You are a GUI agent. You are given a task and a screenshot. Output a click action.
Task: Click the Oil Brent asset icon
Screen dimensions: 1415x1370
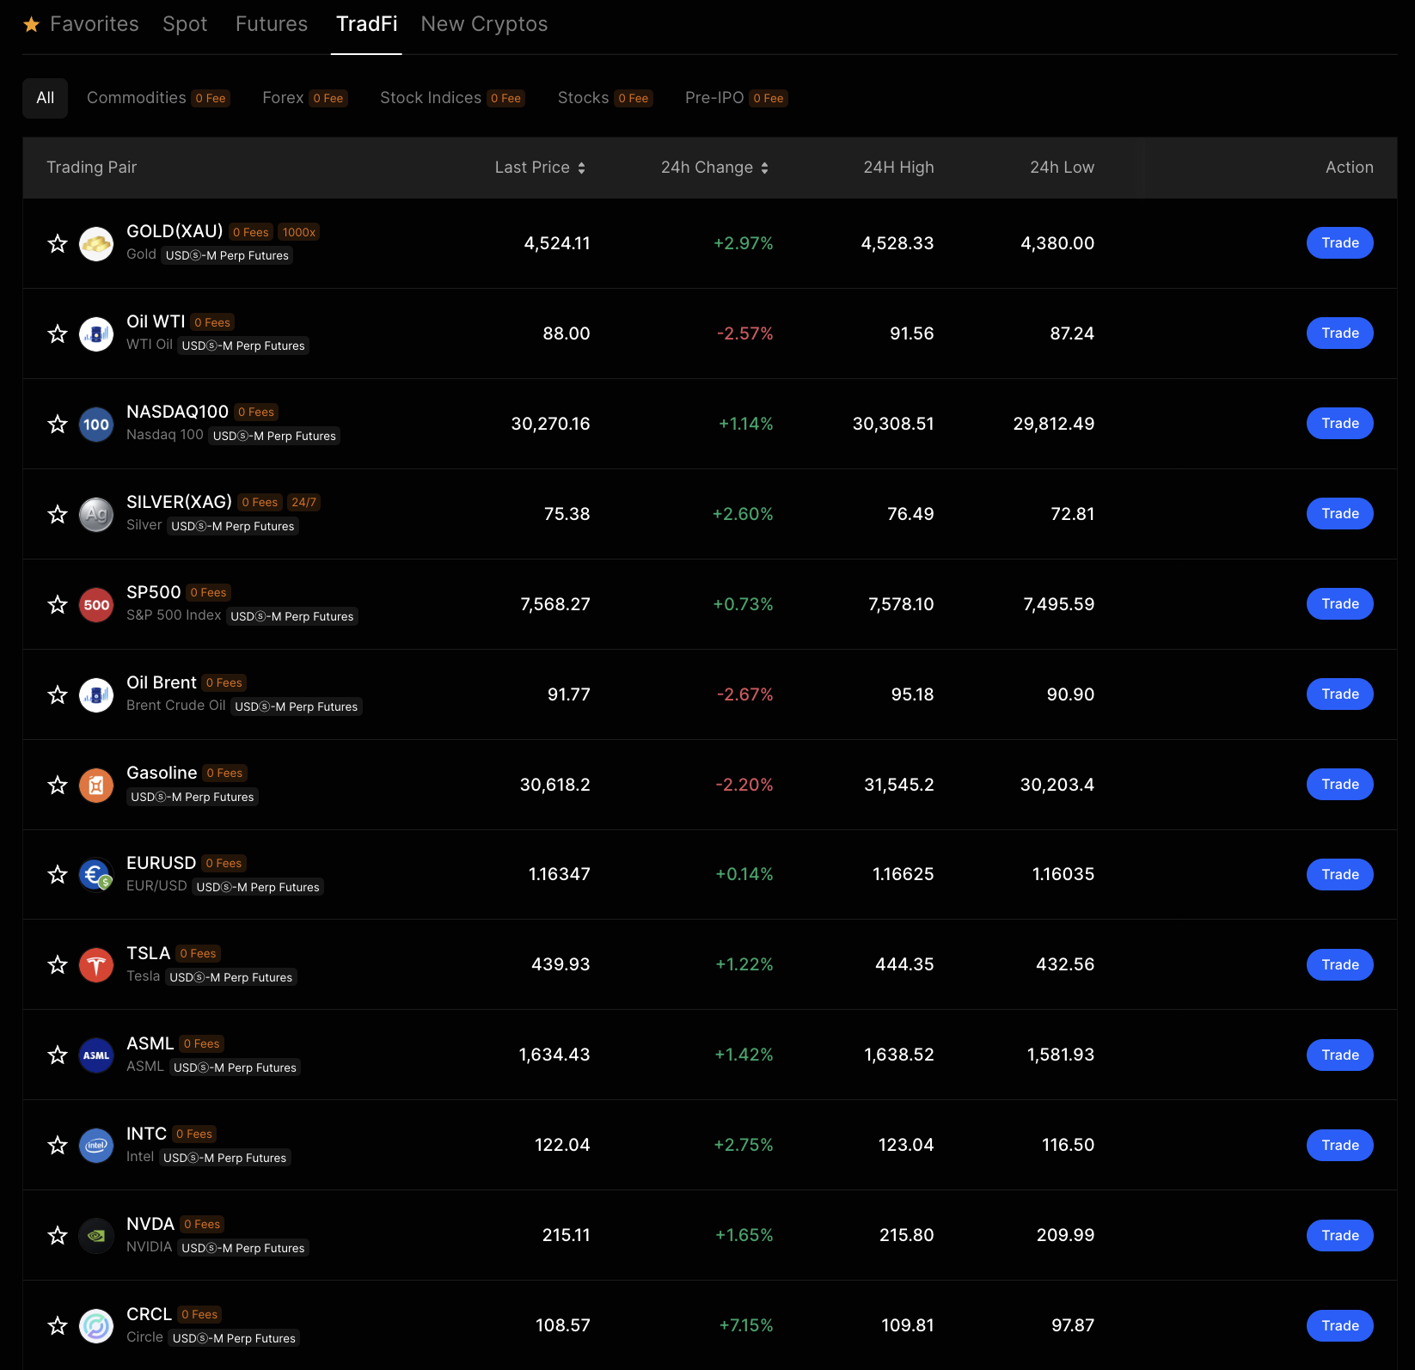point(96,695)
